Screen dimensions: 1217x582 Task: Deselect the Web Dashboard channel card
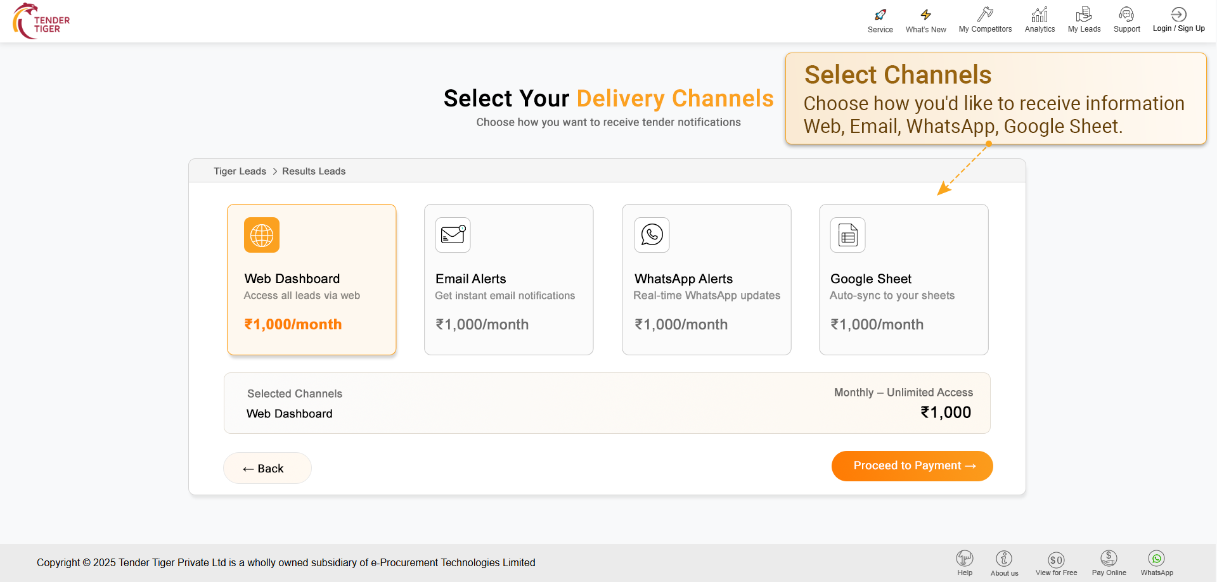[311, 279]
